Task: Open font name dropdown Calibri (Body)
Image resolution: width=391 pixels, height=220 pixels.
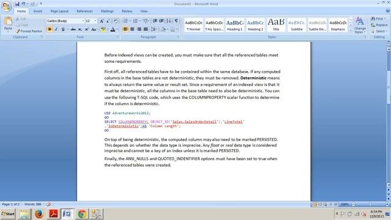Action: click(x=83, y=21)
